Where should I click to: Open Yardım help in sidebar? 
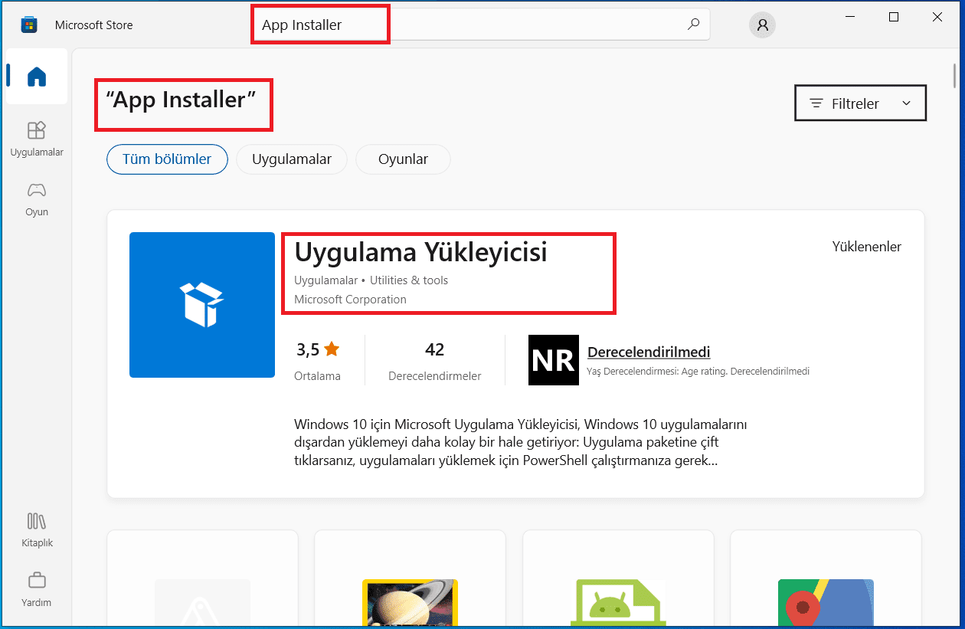click(37, 588)
